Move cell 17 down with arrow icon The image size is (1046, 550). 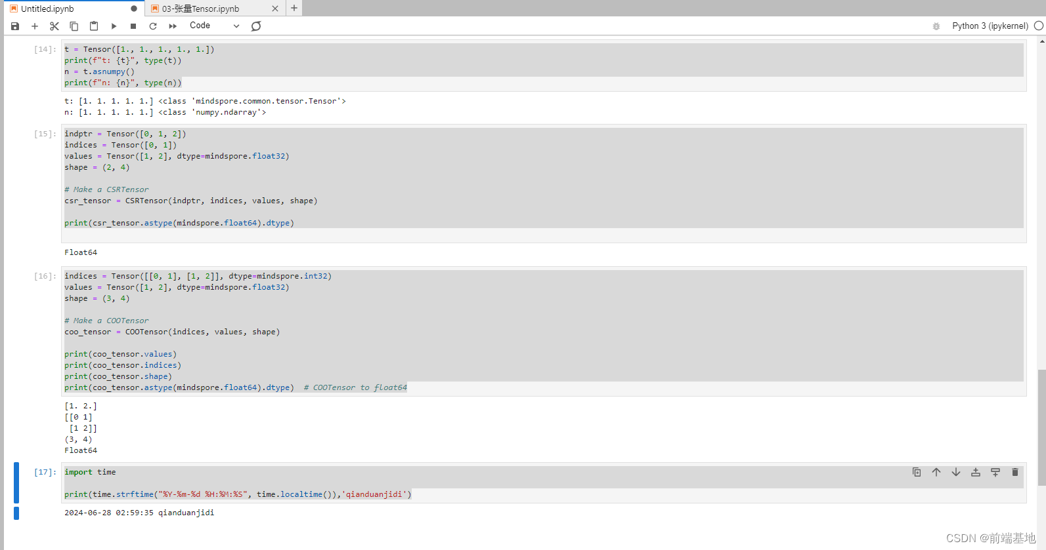[x=956, y=472]
